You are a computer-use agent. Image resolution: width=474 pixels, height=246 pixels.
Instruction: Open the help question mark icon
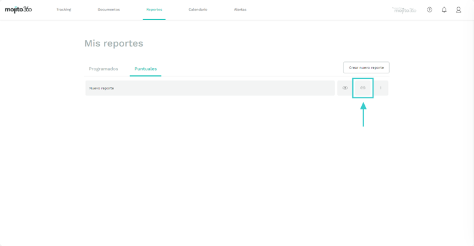[x=429, y=10]
